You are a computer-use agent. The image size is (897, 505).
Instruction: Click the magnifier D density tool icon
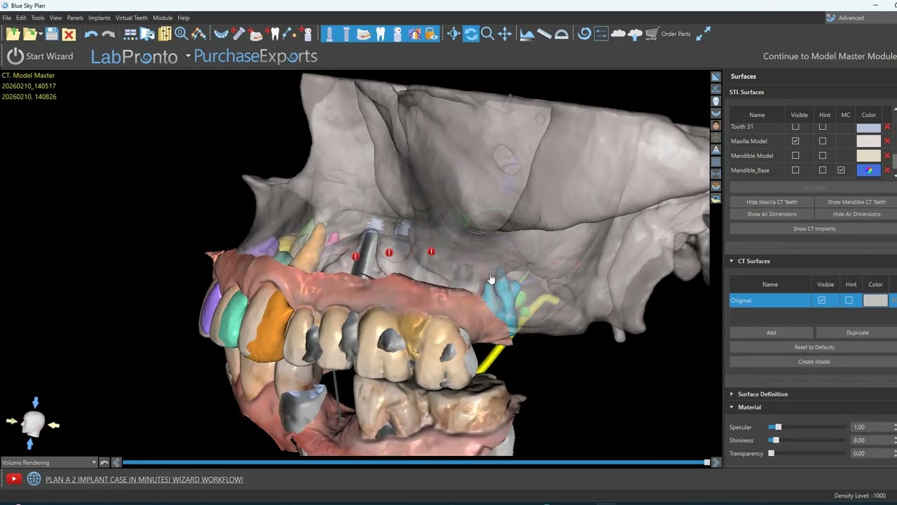182,34
